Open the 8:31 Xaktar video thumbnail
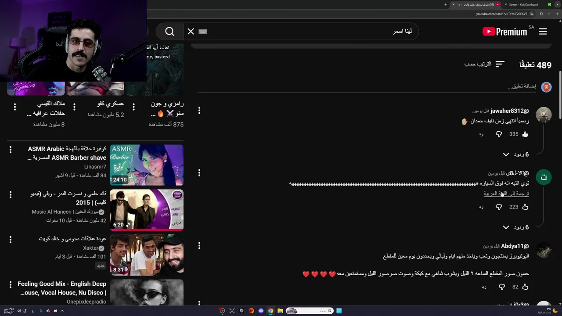Screen dimensions: 562x316 (x=147, y=255)
